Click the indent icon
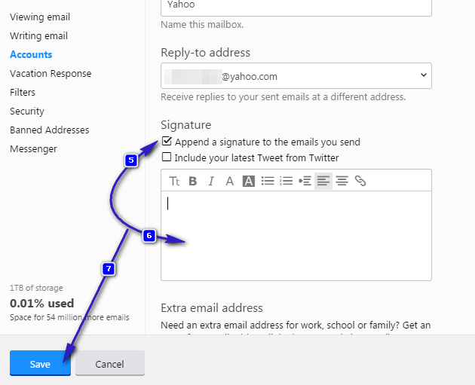The height and width of the screenshot is (385, 475). point(305,181)
